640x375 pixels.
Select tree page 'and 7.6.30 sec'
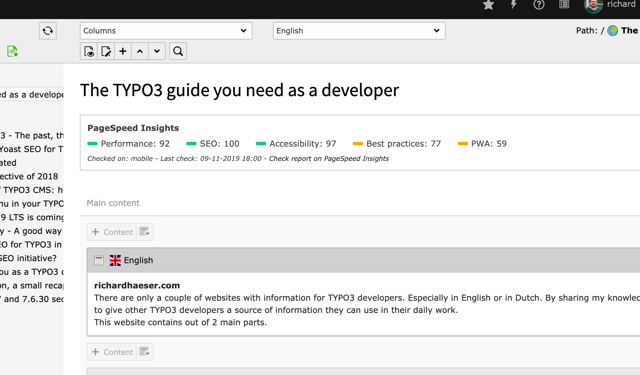pos(32,299)
